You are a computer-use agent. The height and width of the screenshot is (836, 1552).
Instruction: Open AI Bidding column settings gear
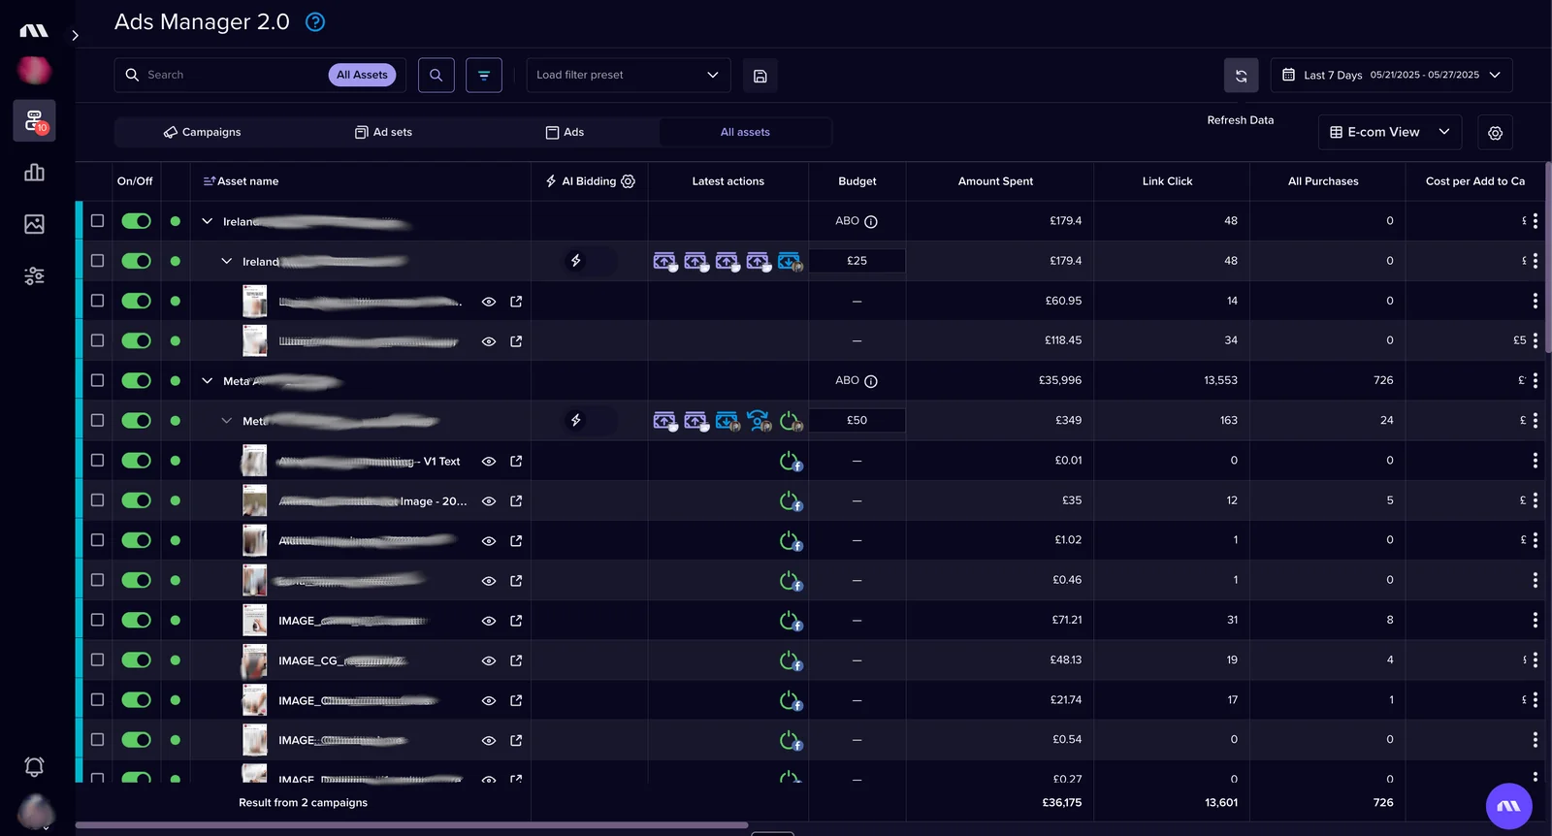click(629, 181)
